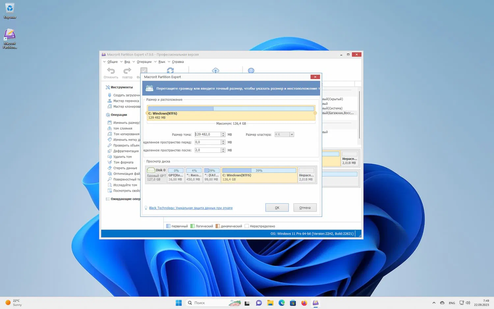
Task: Confirm the resize with the OK button
Action: (277, 207)
